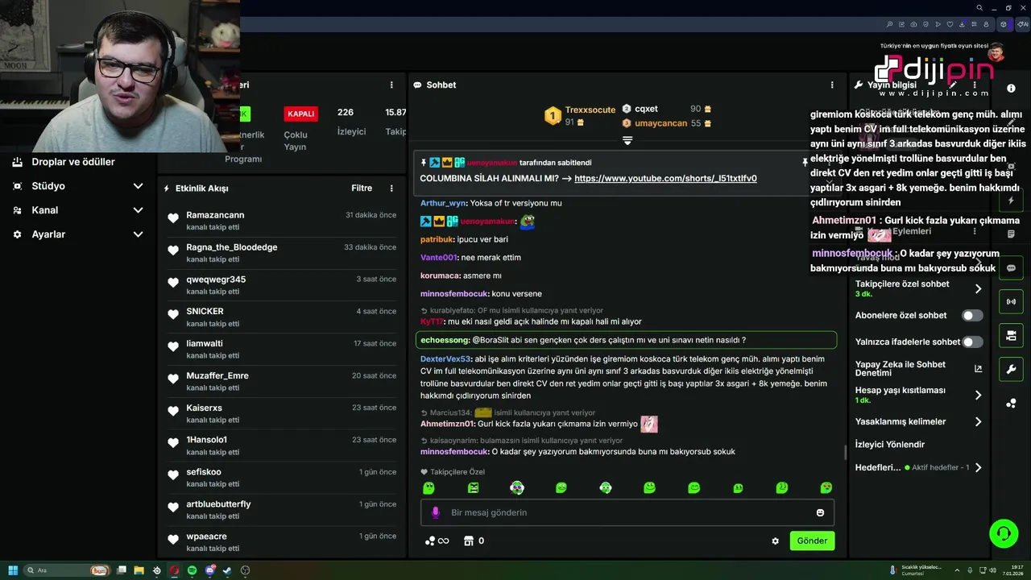Click the info icon in right sidebar
This screenshot has height=580, width=1031.
[x=1011, y=89]
